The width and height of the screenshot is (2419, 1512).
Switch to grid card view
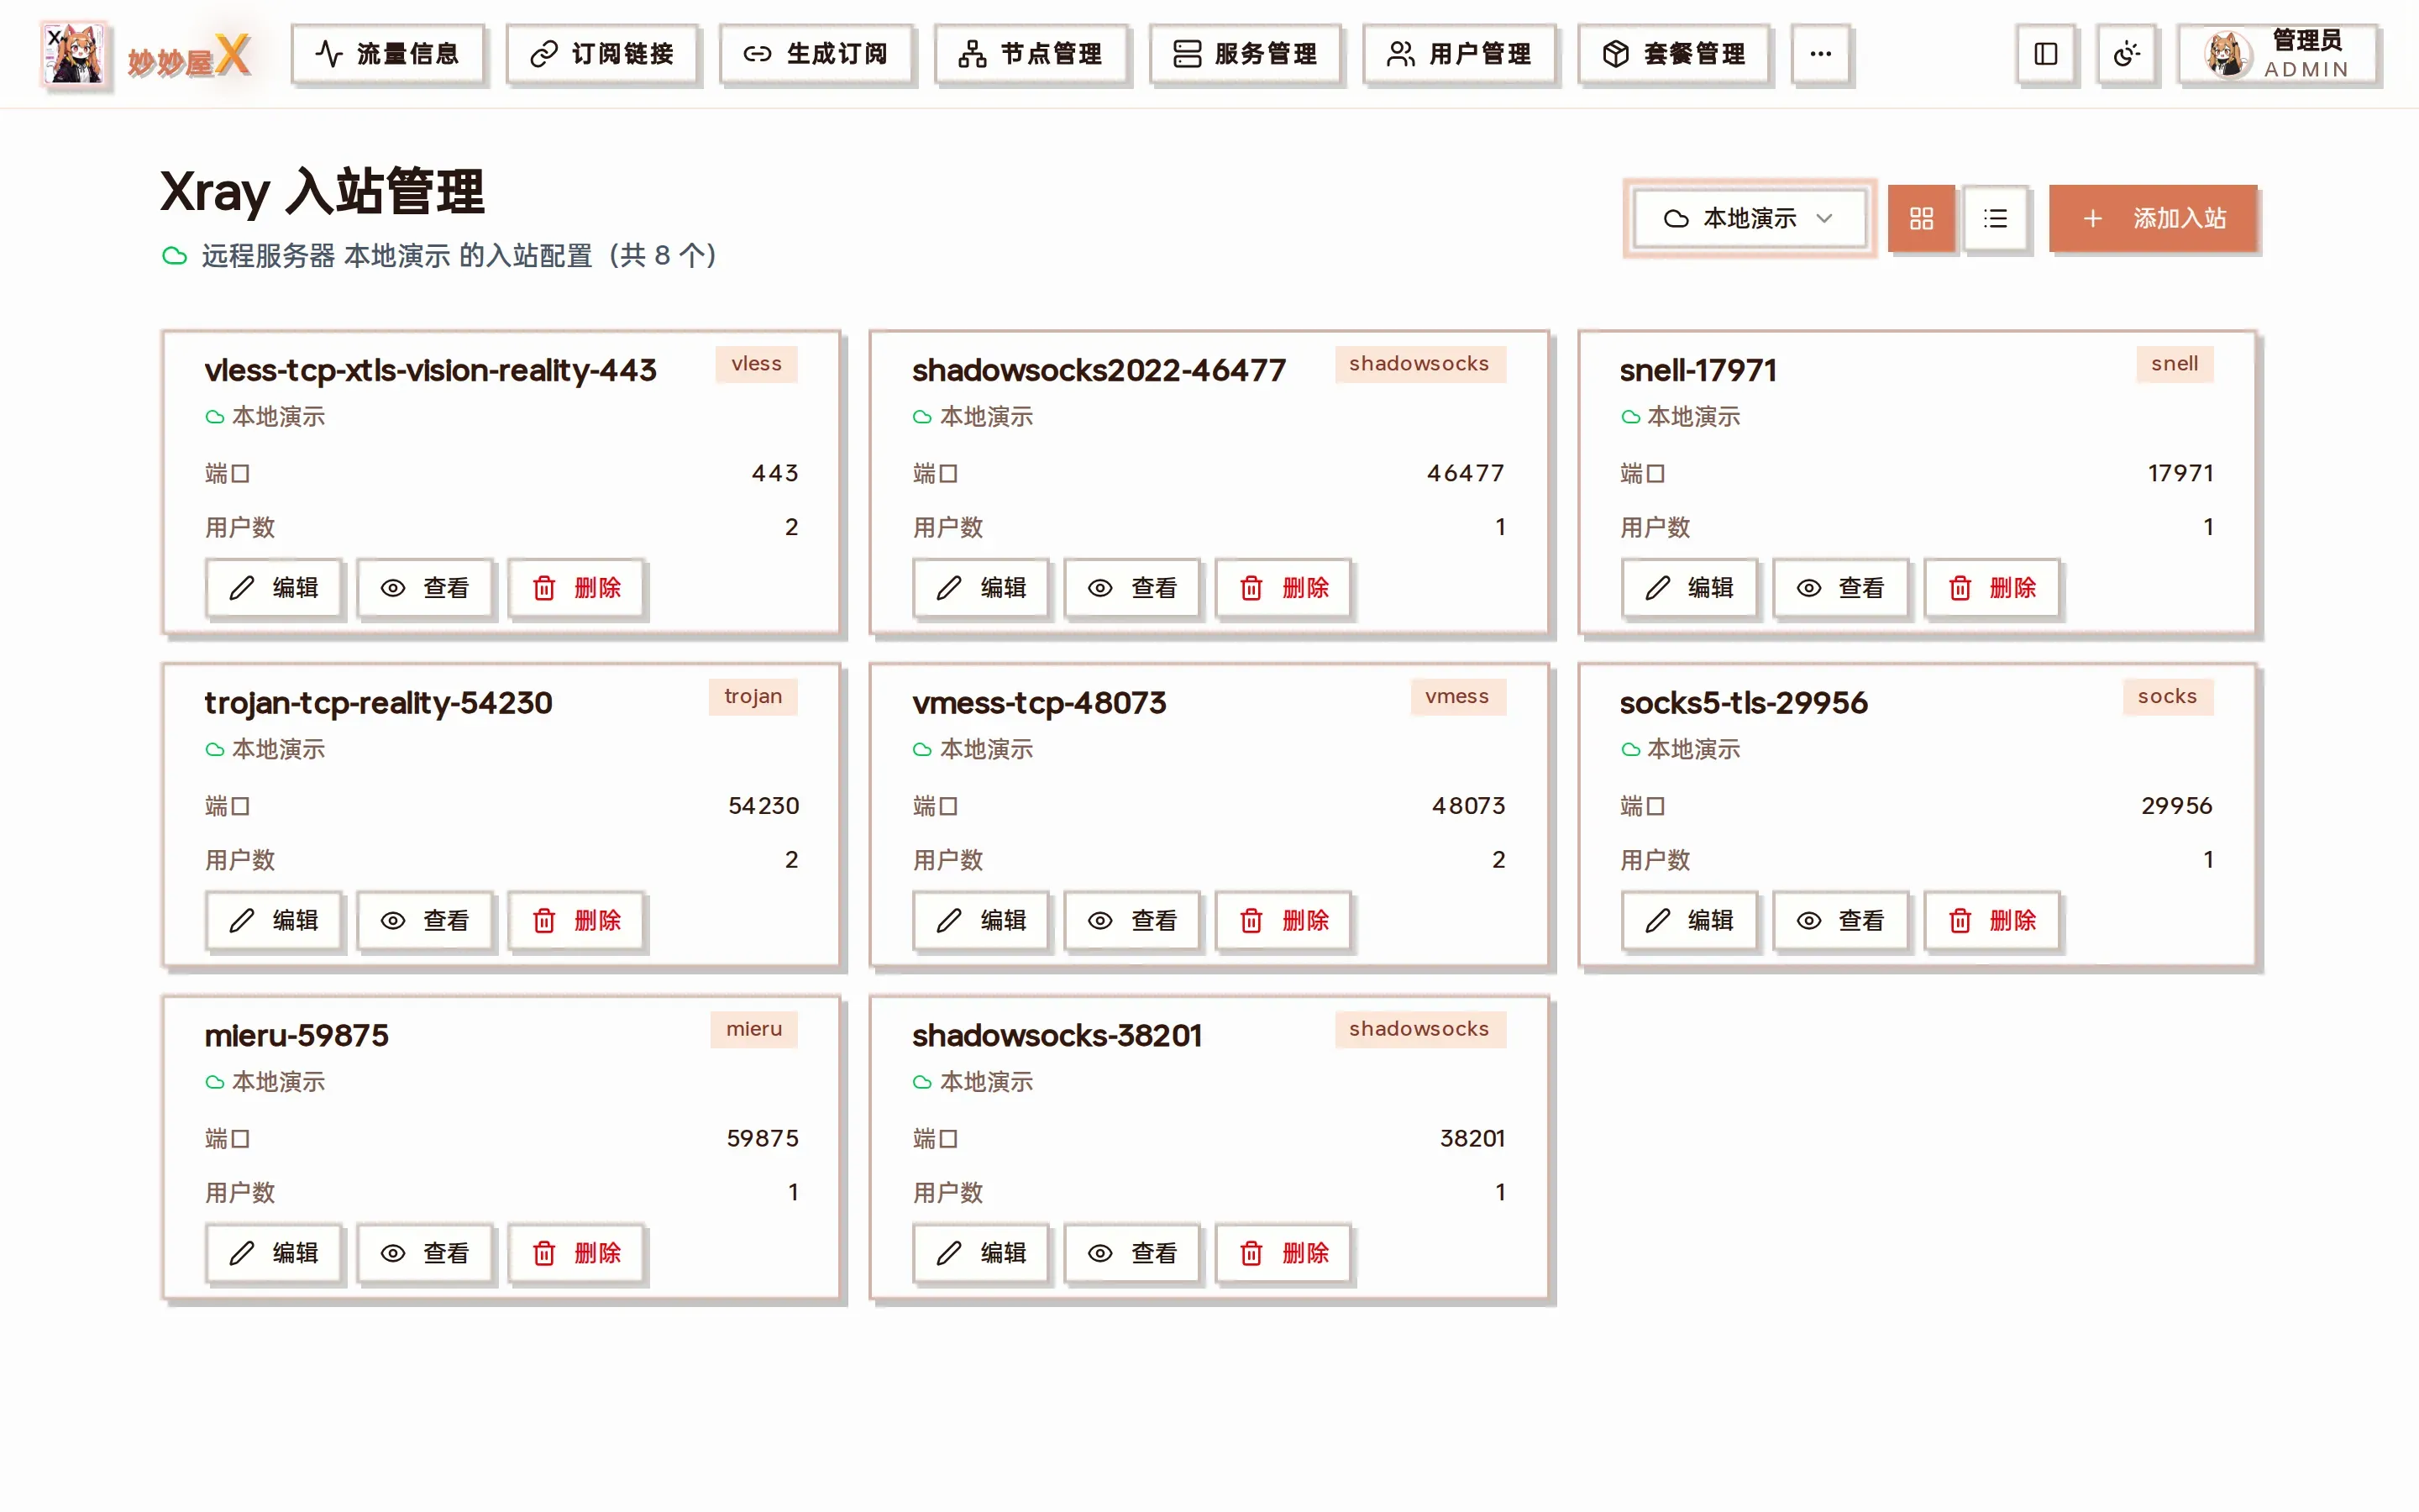1921,218
